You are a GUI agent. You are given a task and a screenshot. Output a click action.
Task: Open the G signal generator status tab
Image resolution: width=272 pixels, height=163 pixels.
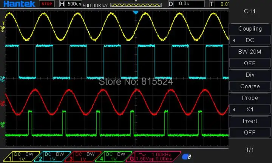[x=153, y=157]
